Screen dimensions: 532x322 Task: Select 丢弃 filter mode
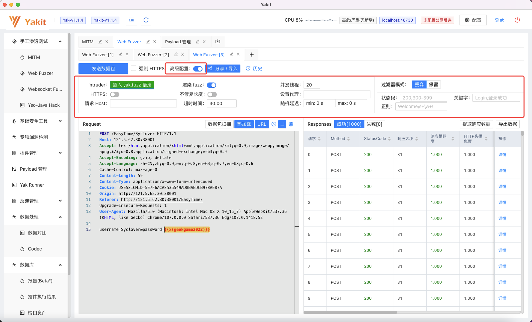(x=419, y=84)
